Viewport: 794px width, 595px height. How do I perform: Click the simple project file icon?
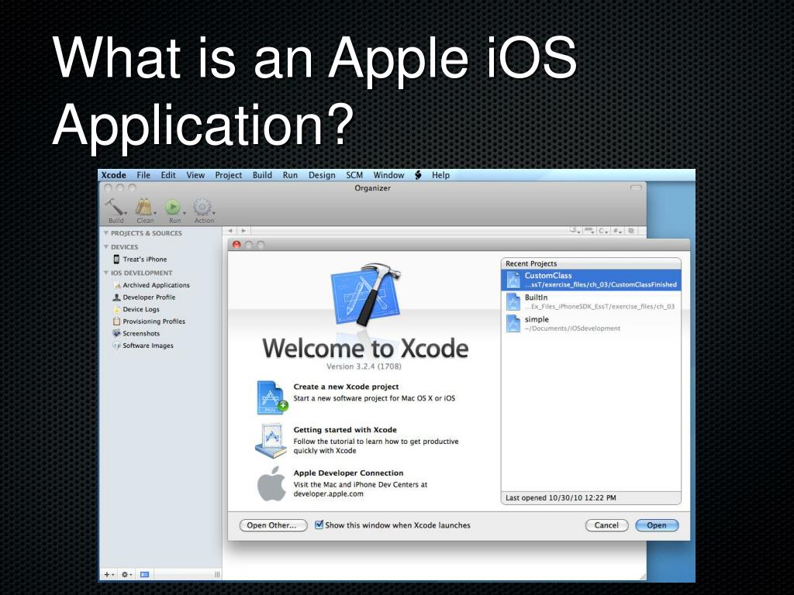513,324
